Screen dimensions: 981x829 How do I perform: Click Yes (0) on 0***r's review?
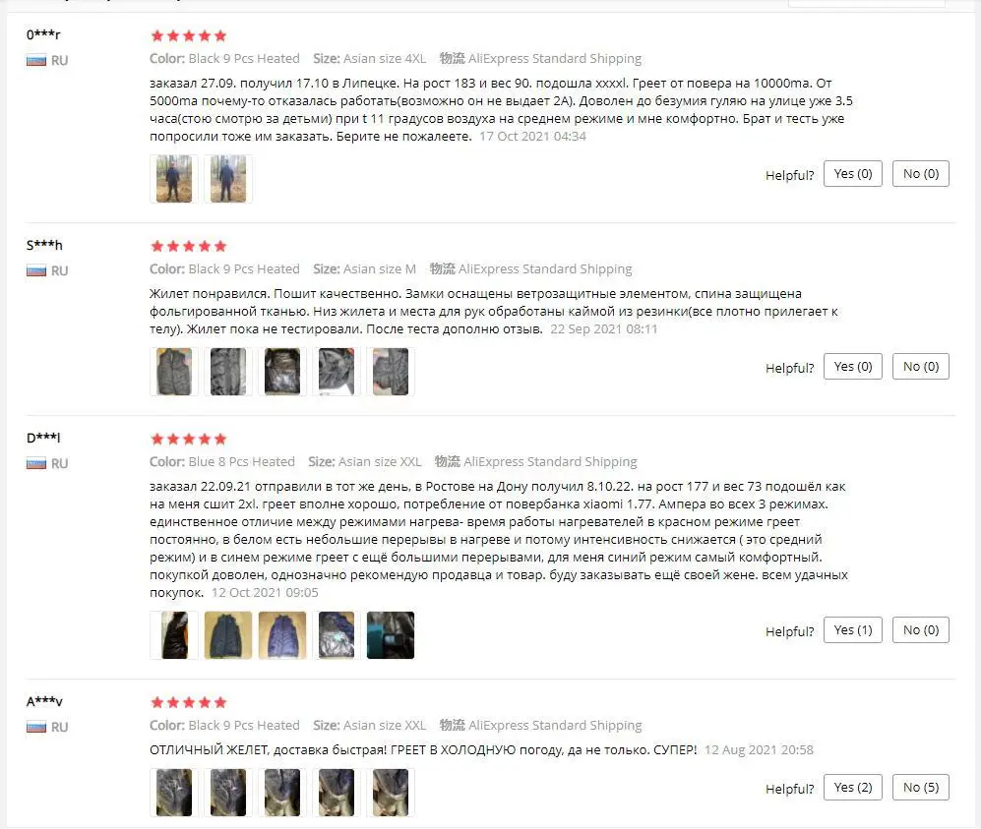(853, 174)
